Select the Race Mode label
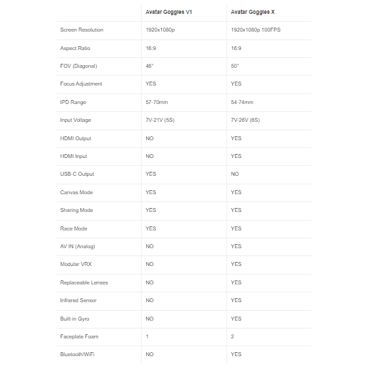The height and width of the screenshot is (368, 368). (x=74, y=228)
